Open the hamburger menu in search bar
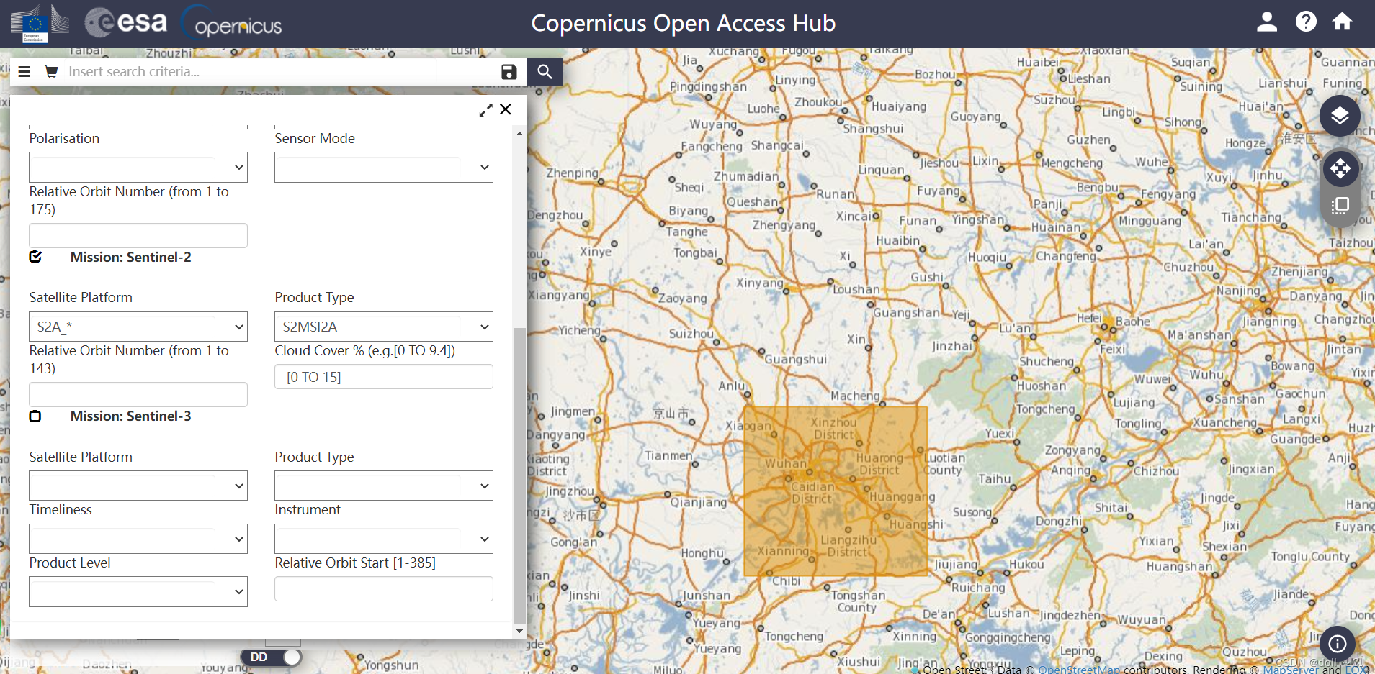The width and height of the screenshot is (1375, 674). (x=24, y=72)
